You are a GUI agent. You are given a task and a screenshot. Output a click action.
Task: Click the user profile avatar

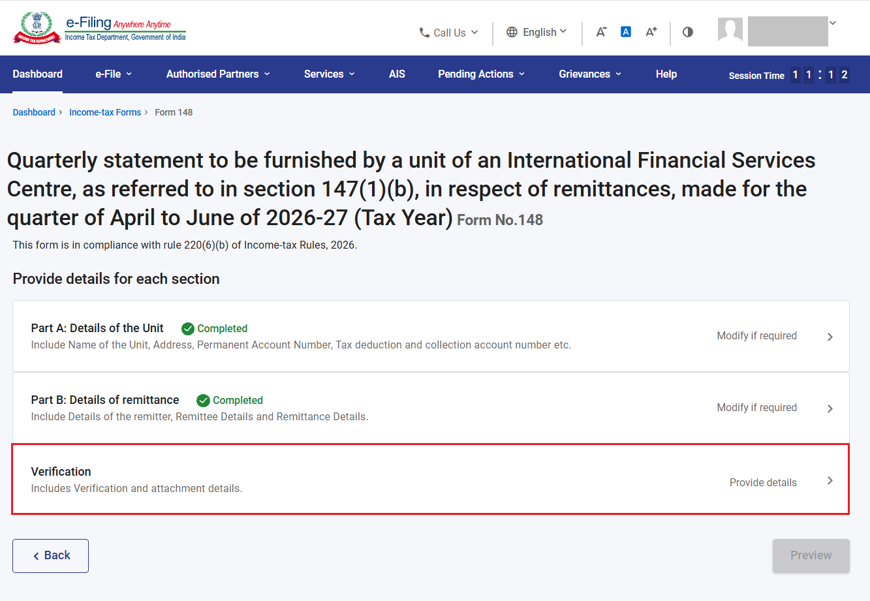pos(730,30)
